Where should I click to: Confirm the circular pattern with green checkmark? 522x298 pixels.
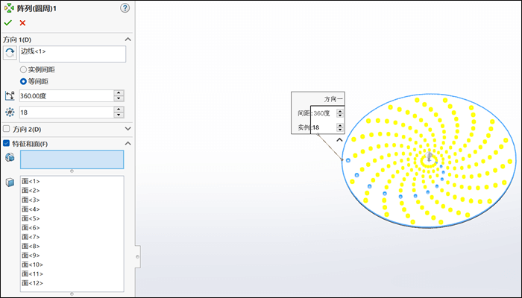[8, 22]
